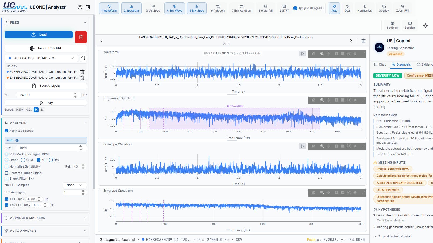The image size is (433, 243).
Task: Open the signal selector dropdown
Action: point(41,58)
